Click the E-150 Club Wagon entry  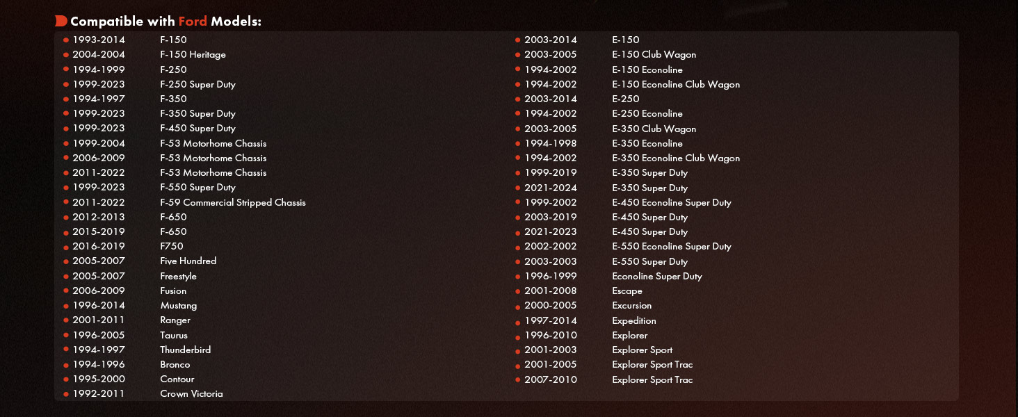654,54
